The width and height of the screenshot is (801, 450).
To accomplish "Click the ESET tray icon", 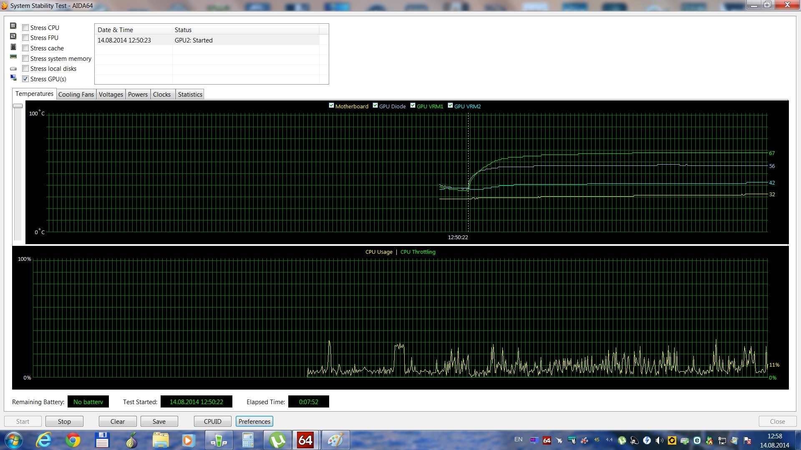I will 697,440.
